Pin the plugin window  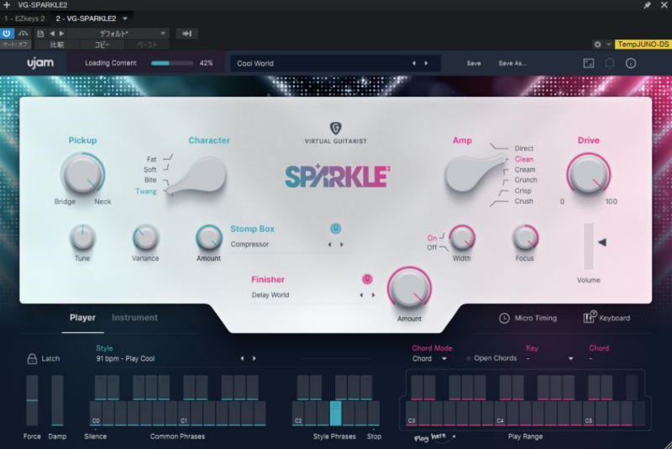[x=647, y=5]
